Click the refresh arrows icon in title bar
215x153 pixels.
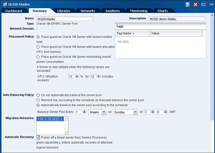pos(203,5)
